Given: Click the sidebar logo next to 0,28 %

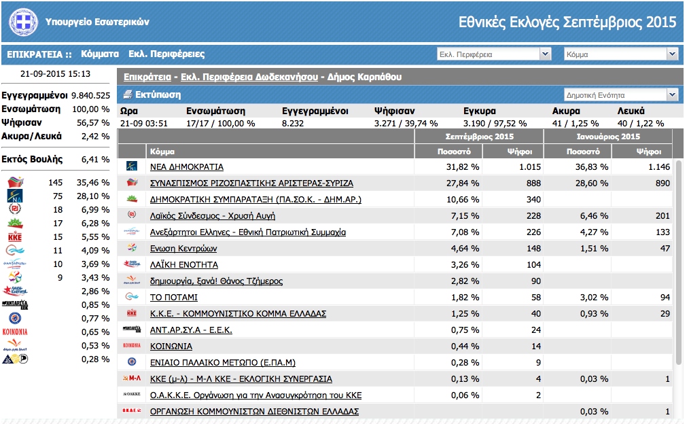Looking at the screenshot, I should 15,359.
